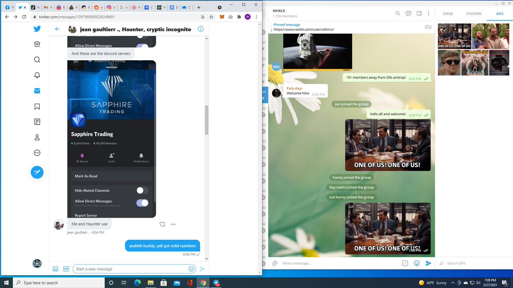Open a new Chrome tab
The width and height of the screenshot is (513, 288).
click(x=199, y=7)
